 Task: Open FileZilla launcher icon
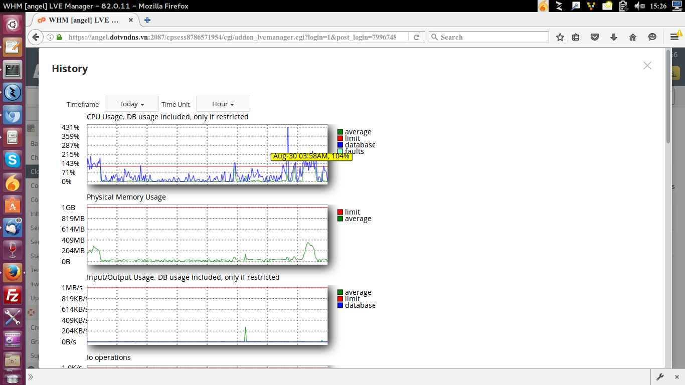tap(13, 296)
